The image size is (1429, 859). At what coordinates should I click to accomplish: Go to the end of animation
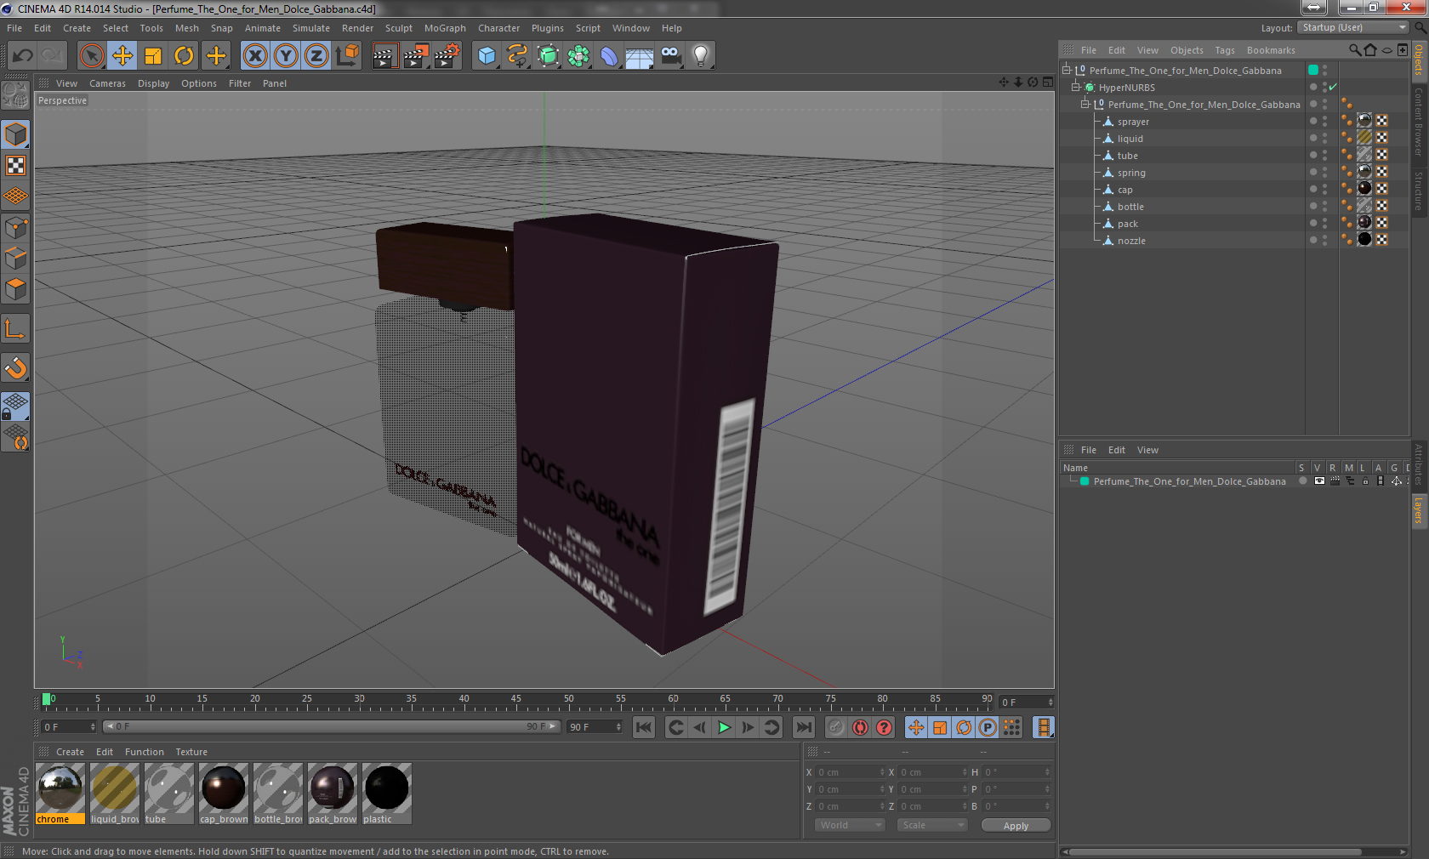pyautogui.click(x=803, y=727)
